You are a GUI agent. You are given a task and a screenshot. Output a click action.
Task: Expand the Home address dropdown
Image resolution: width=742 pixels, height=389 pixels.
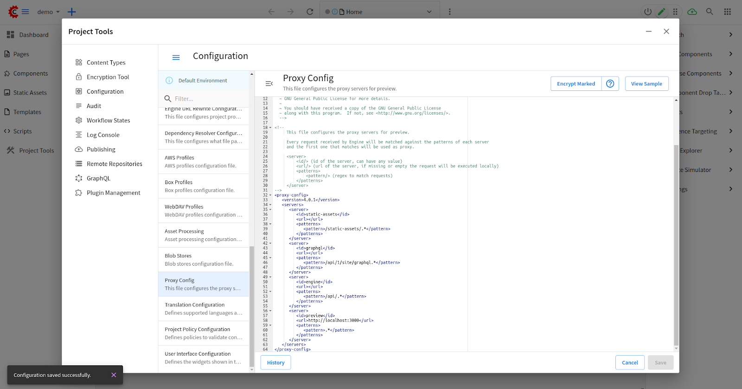click(x=429, y=12)
